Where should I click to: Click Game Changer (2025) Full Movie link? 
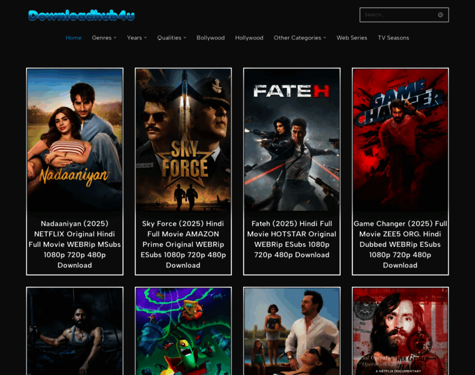pyautogui.click(x=400, y=244)
